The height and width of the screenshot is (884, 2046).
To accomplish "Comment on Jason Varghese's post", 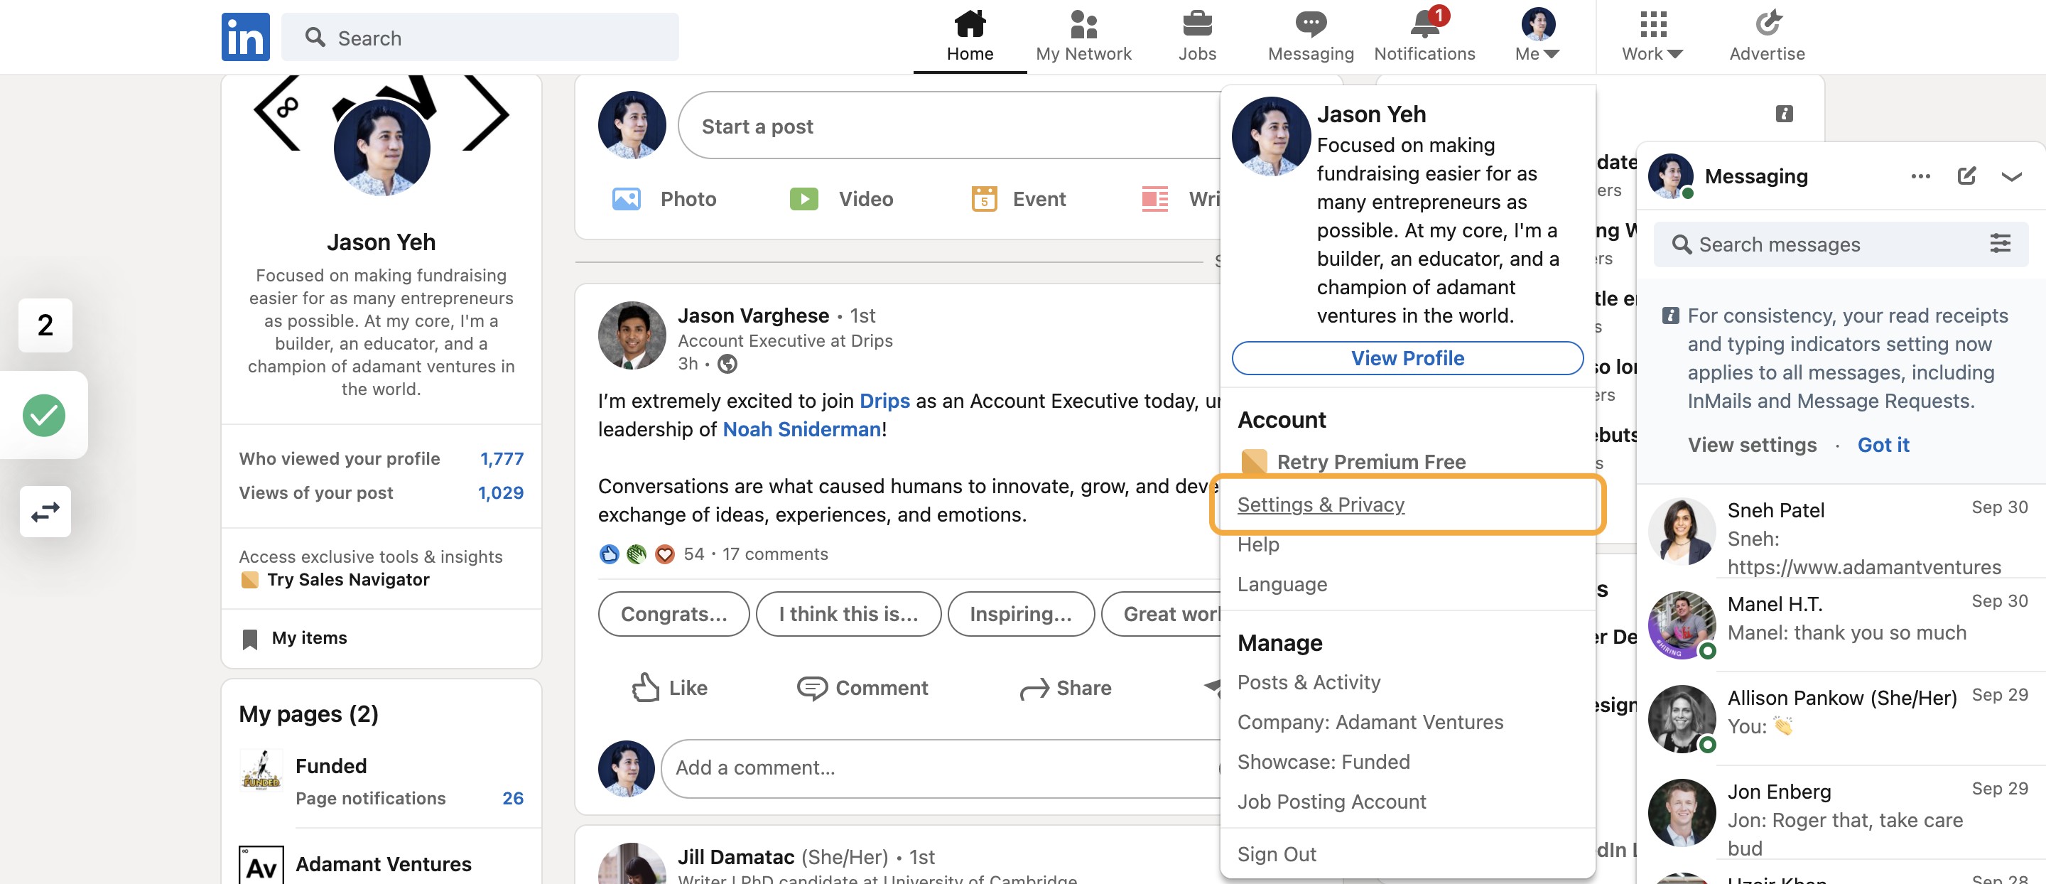I will point(862,687).
